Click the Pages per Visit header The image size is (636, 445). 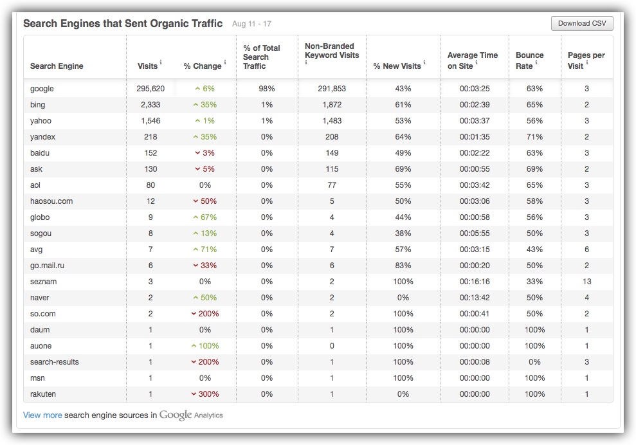pos(586,60)
